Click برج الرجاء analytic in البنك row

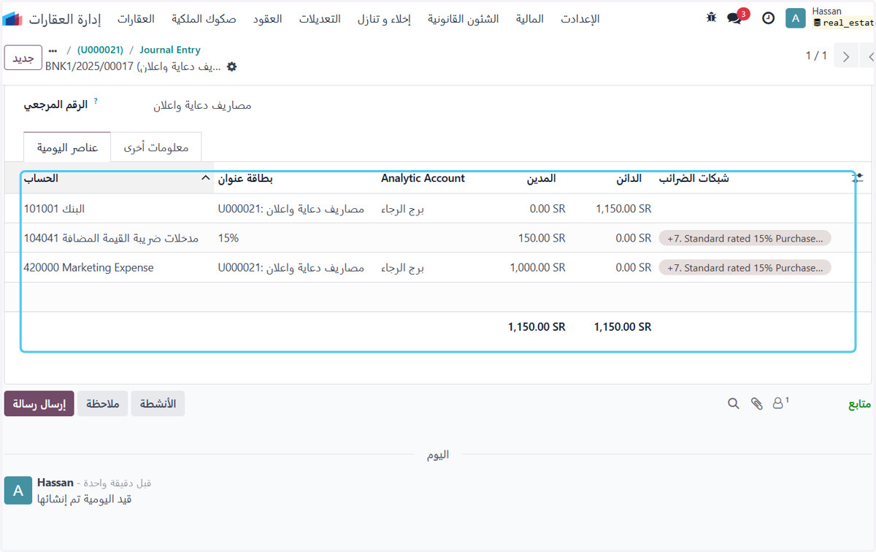coord(403,209)
